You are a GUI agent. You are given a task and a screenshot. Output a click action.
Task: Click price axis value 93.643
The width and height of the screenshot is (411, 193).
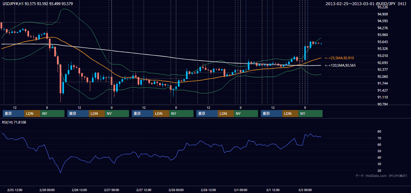pyautogui.click(x=383, y=42)
